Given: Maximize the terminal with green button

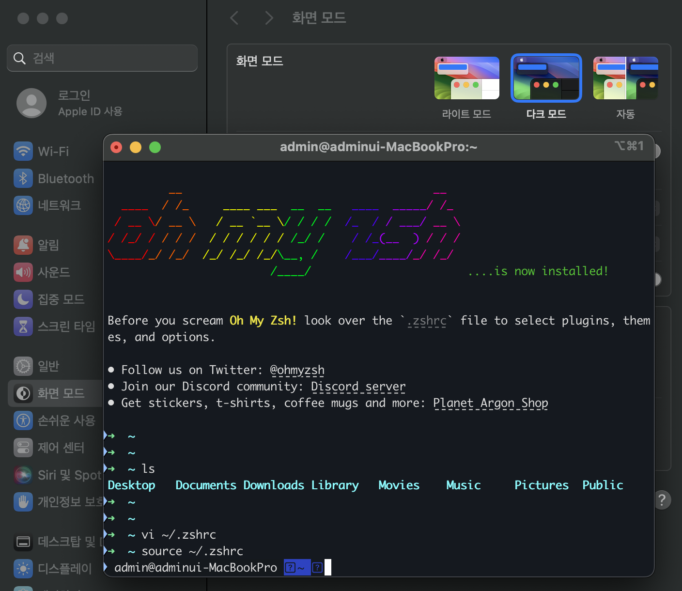Looking at the screenshot, I should pyautogui.click(x=155, y=147).
